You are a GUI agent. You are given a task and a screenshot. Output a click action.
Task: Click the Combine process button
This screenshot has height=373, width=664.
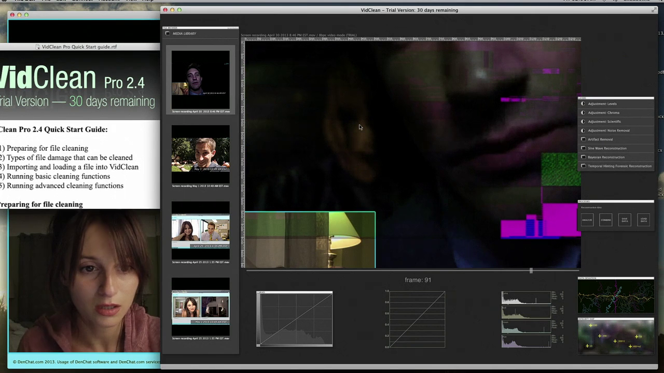(606, 220)
